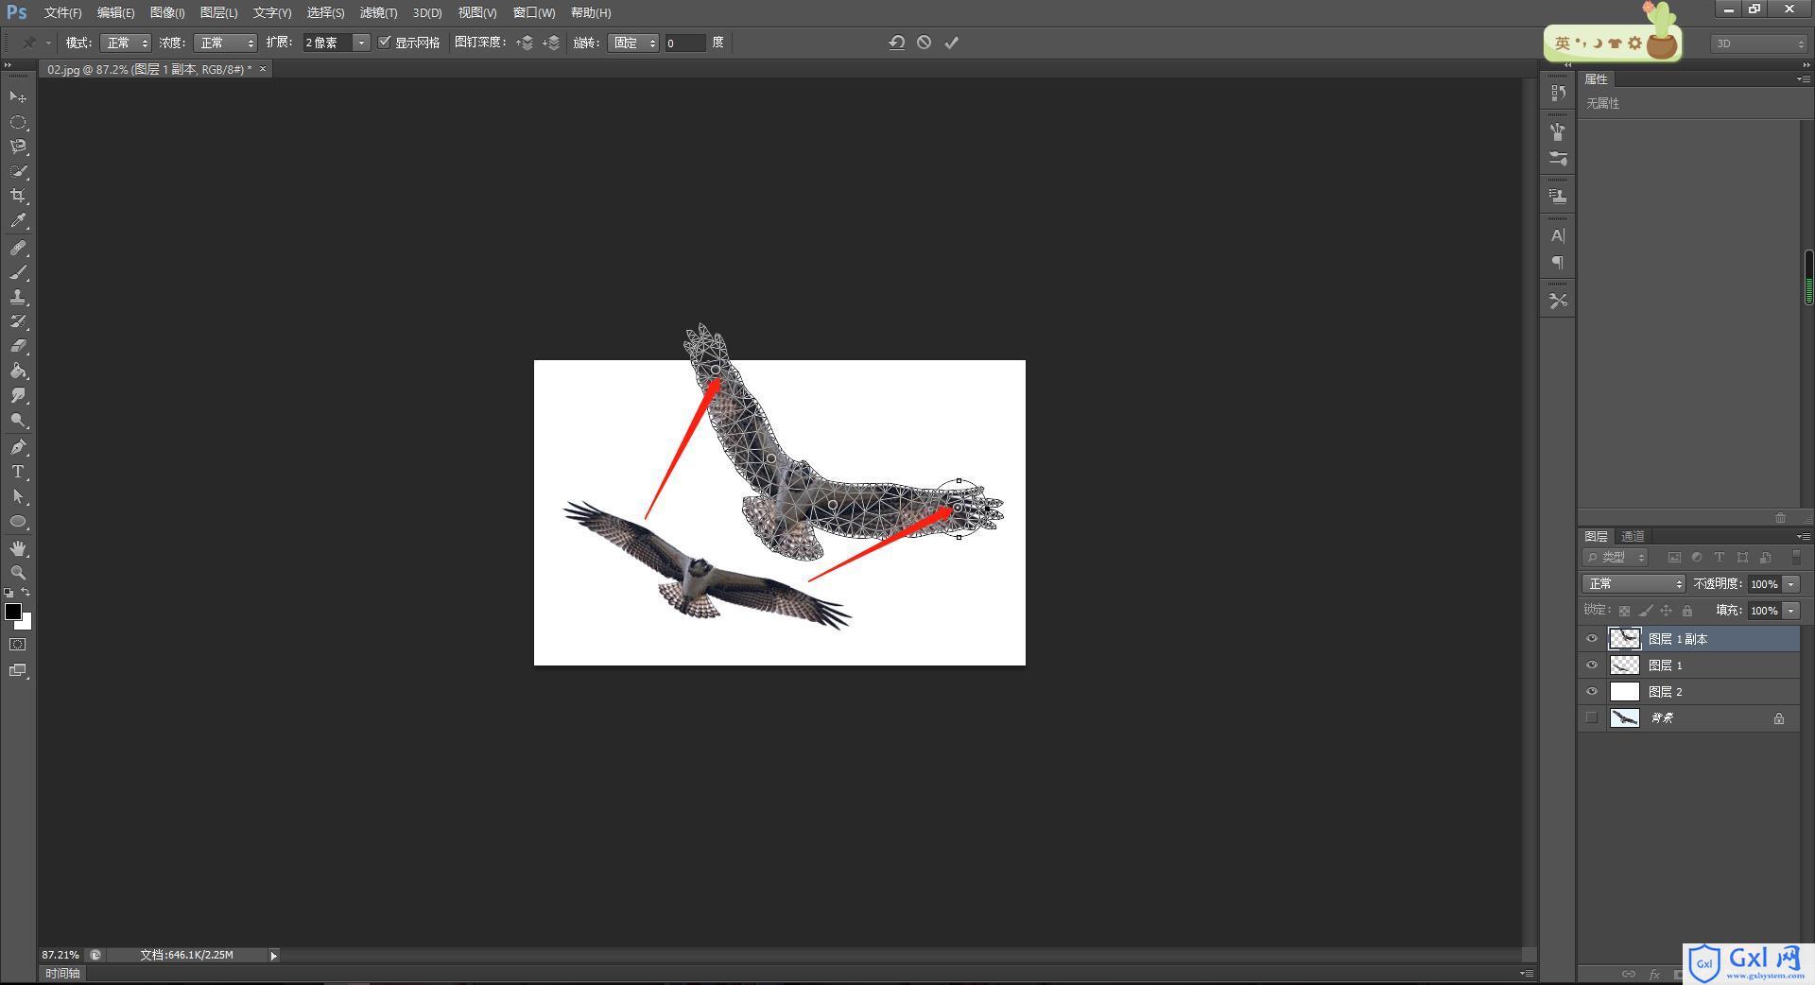Image resolution: width=1815 pixels, height=985 pixels.
Task: Select the Zoom tool
Action: [x=18, y=573]
